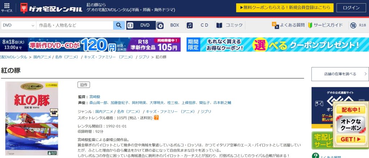Click the ゲオ宅配レンタル logo
Image resolution: width=369 pixels, height=158 pixels.
click(51, 8)
